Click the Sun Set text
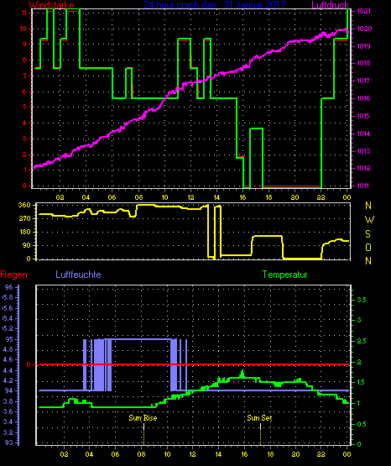The width and height of the screenshot is (391, 466). (259, 418)
